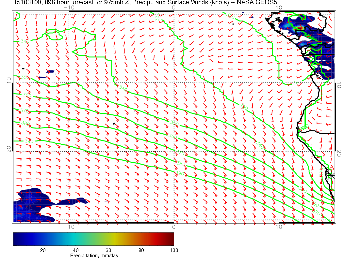Click the green 390 contour label near map center
The height and width of the screenshot is (266, 345).
pos(180,173)
